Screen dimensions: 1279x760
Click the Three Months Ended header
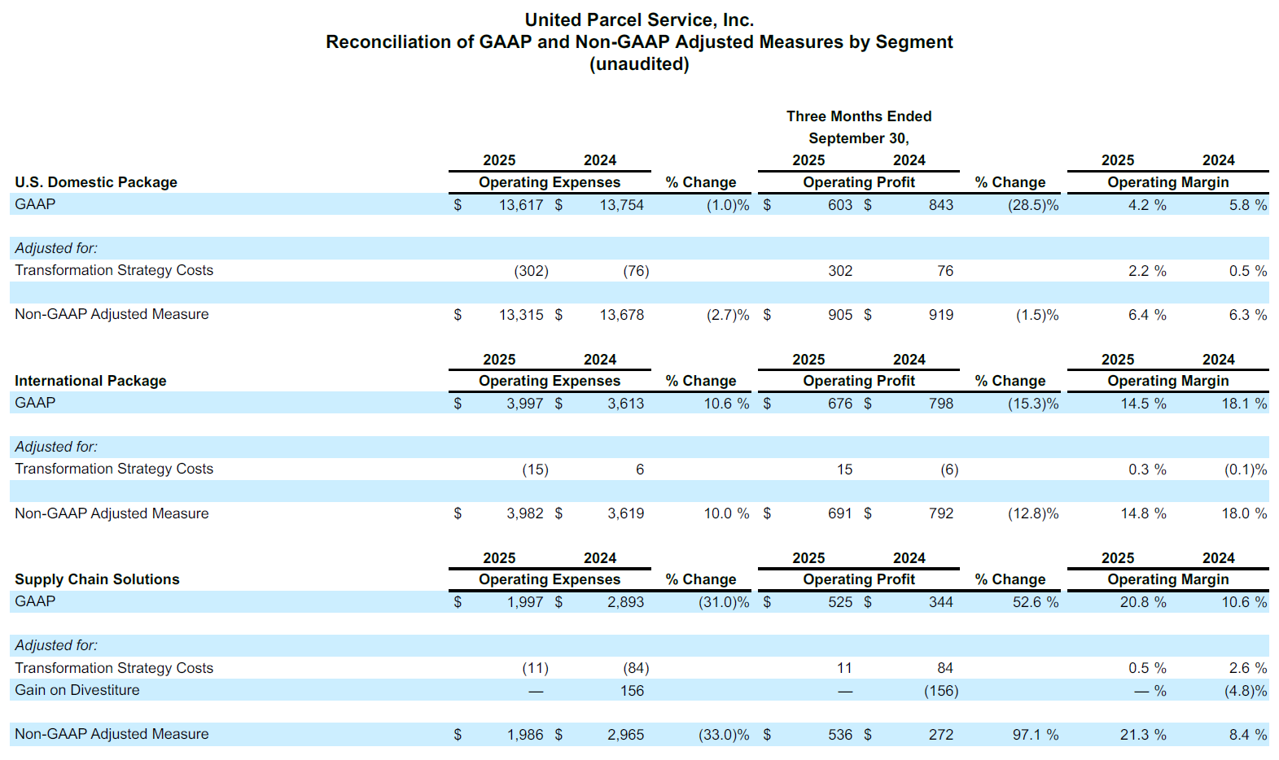[x=858, y=116]
